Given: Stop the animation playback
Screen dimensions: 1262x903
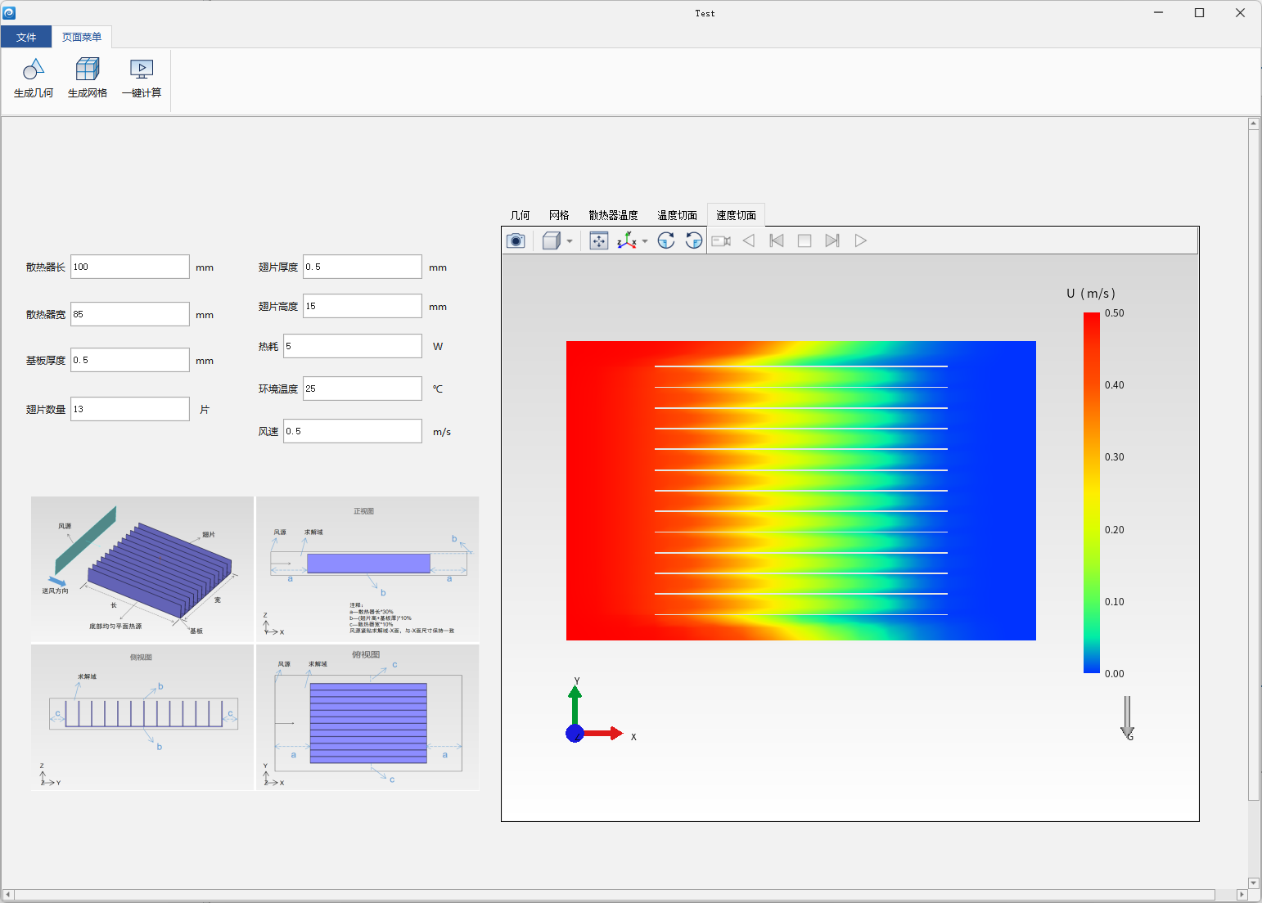Looking at the screenshot, I should [x=805, y=240].
